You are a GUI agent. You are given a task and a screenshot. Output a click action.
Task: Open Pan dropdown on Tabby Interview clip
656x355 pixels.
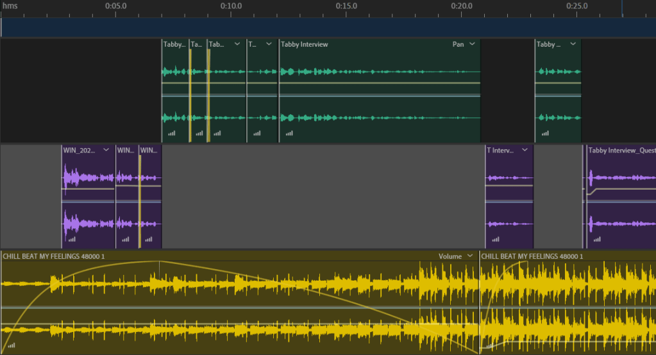point(472,44)
